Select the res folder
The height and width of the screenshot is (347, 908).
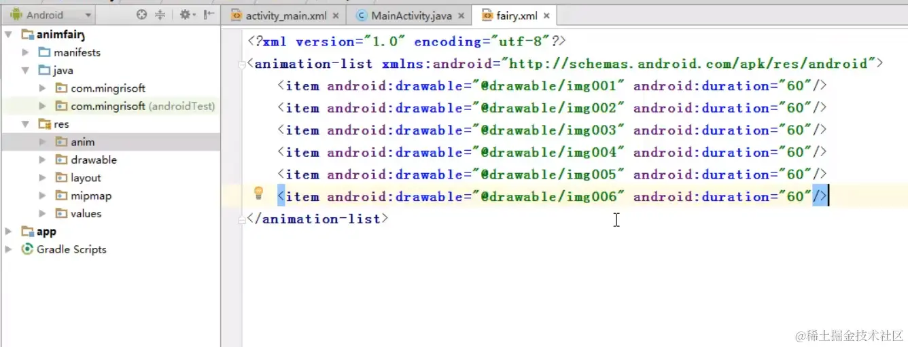[61, 124]
